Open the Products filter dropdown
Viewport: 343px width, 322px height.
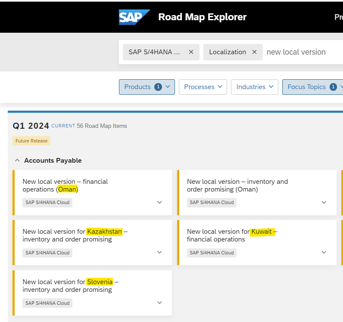tap(147, 87)
